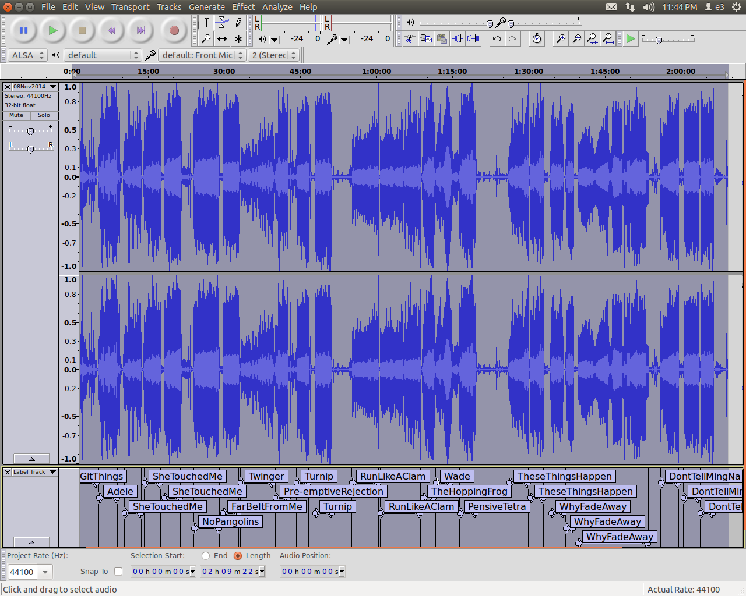Click the Zoom In magnifier button
Viewport: 746px width, 596px height.
click(x=561, y=39)
